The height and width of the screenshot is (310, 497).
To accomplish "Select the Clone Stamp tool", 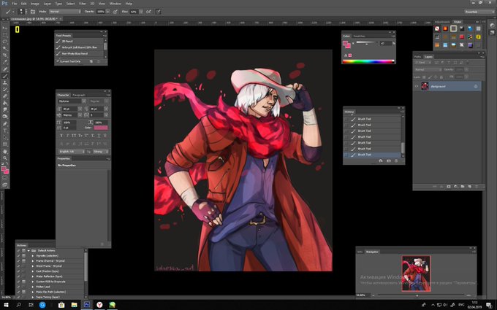I will pyautogui.click(x=5, y=82).
